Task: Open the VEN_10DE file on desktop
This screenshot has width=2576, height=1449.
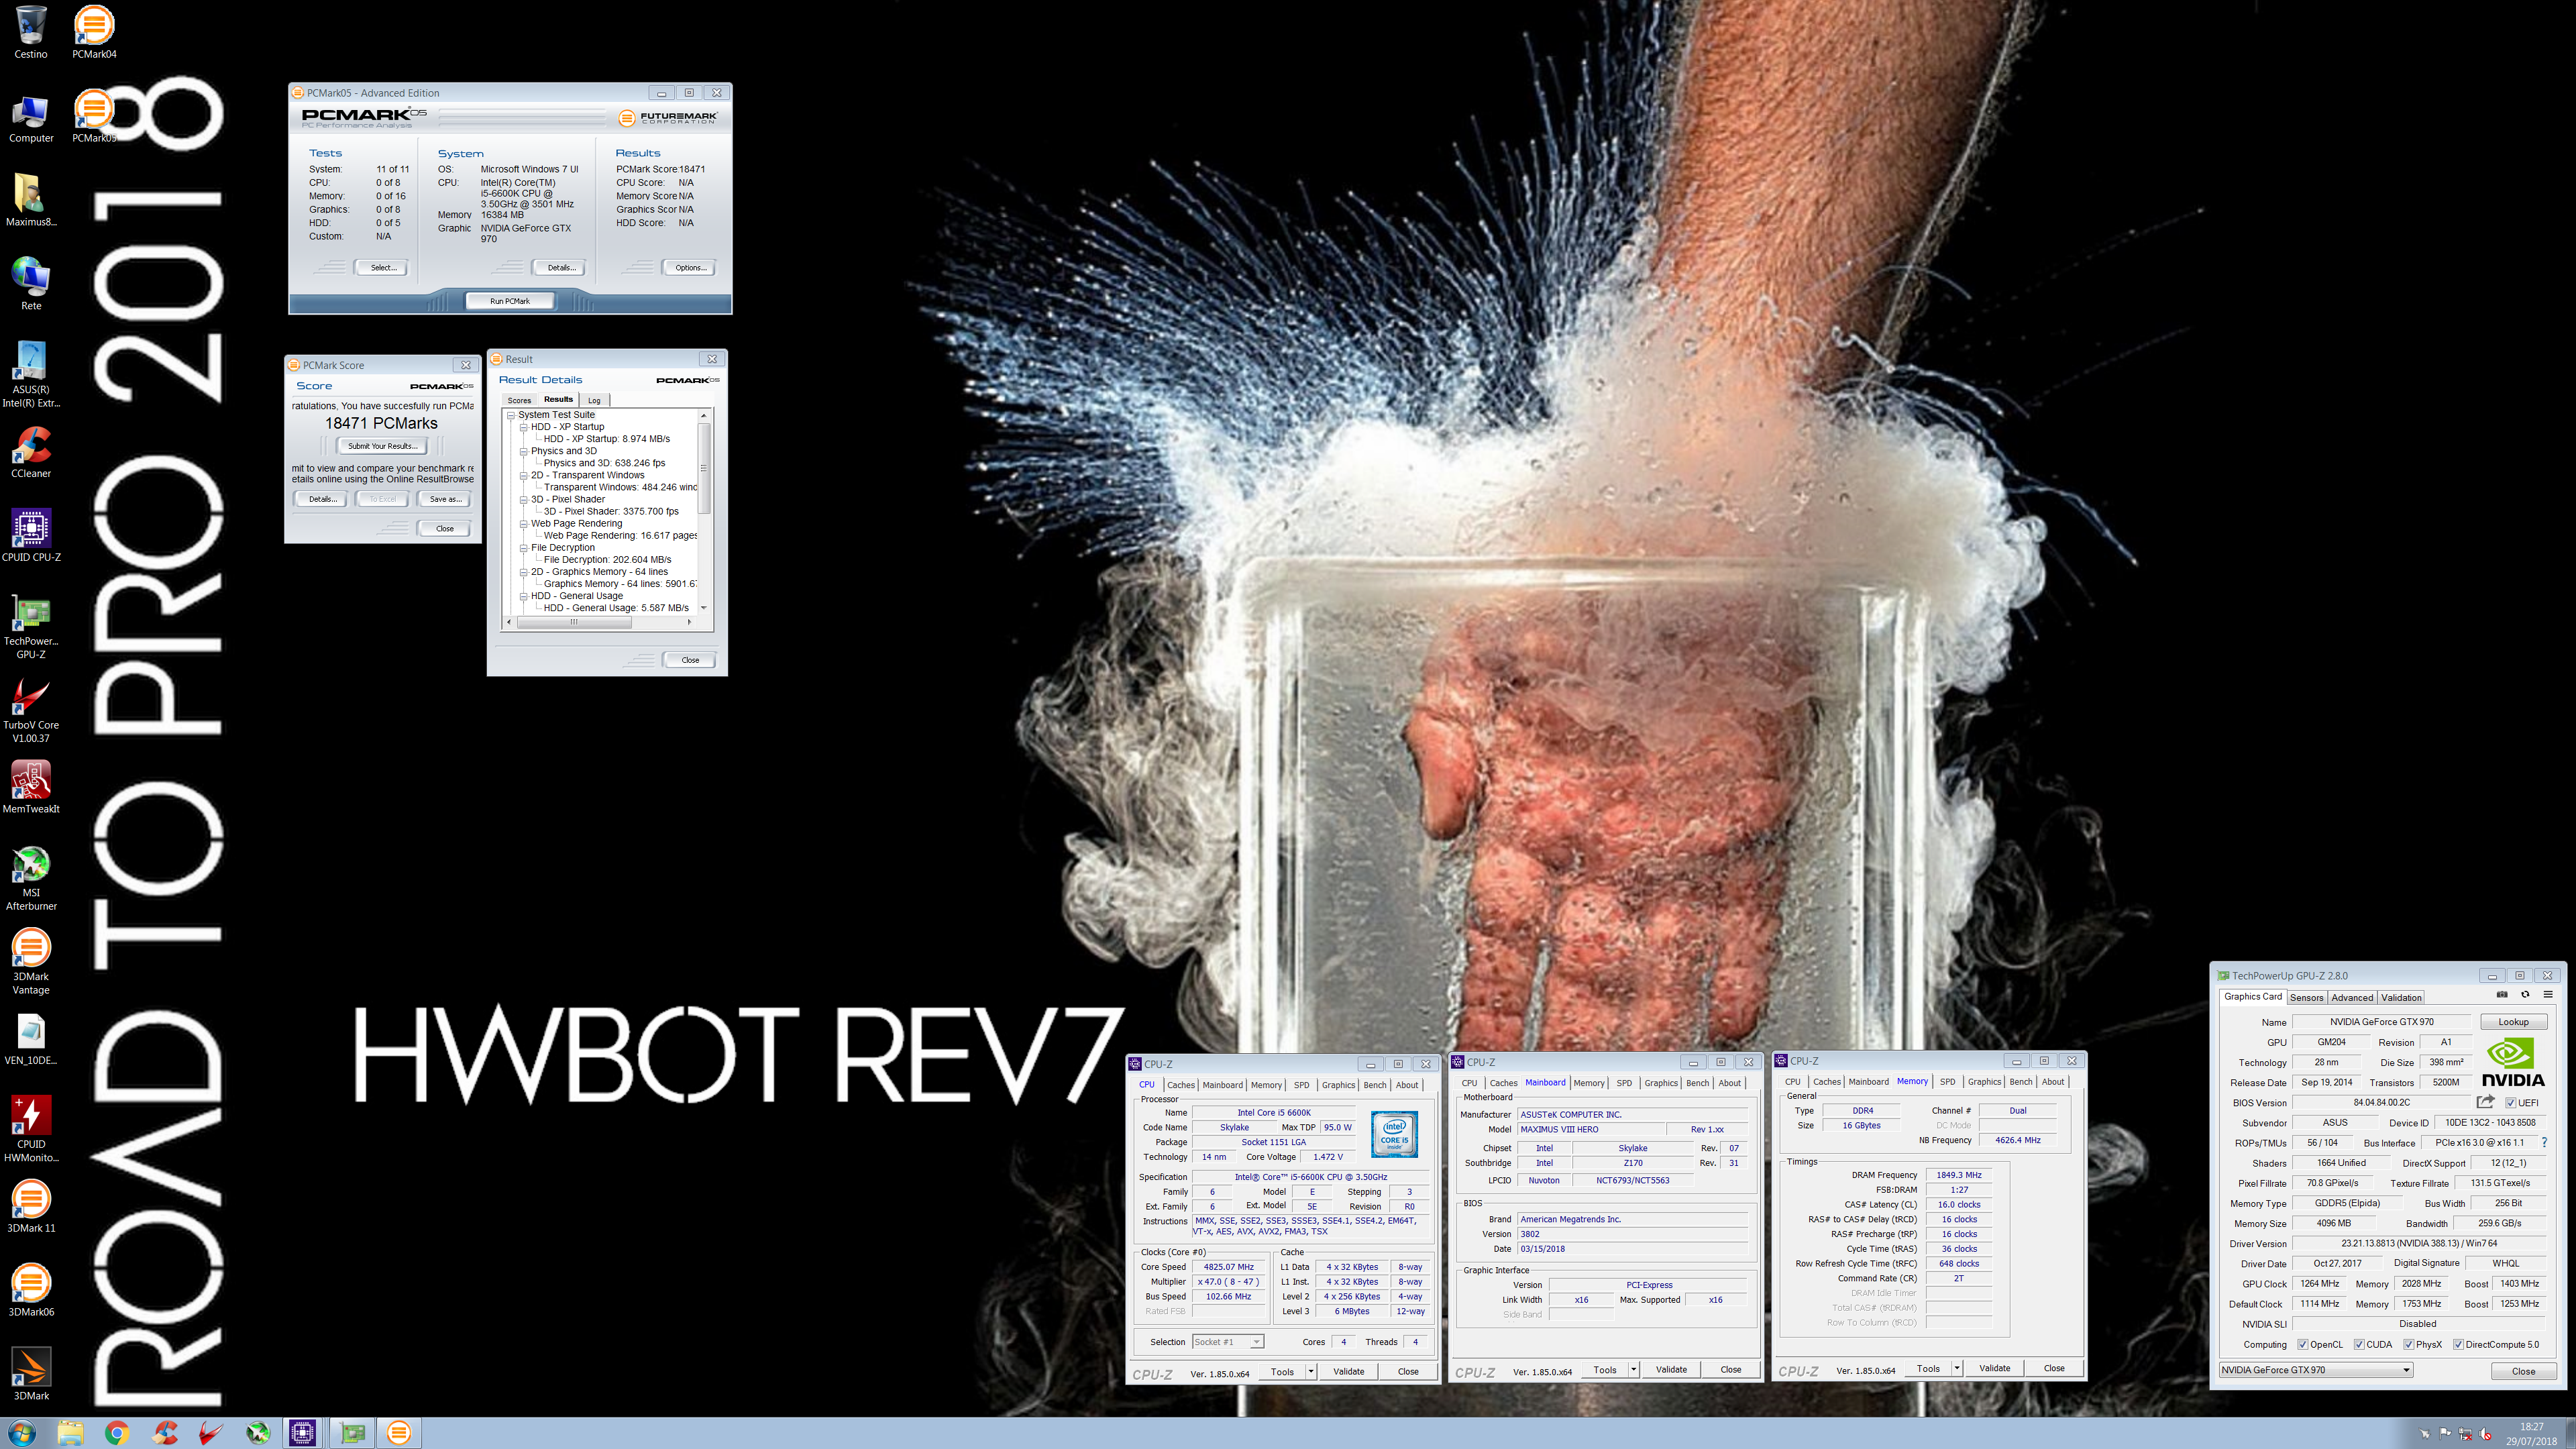Action: (x=31, y=1040)
